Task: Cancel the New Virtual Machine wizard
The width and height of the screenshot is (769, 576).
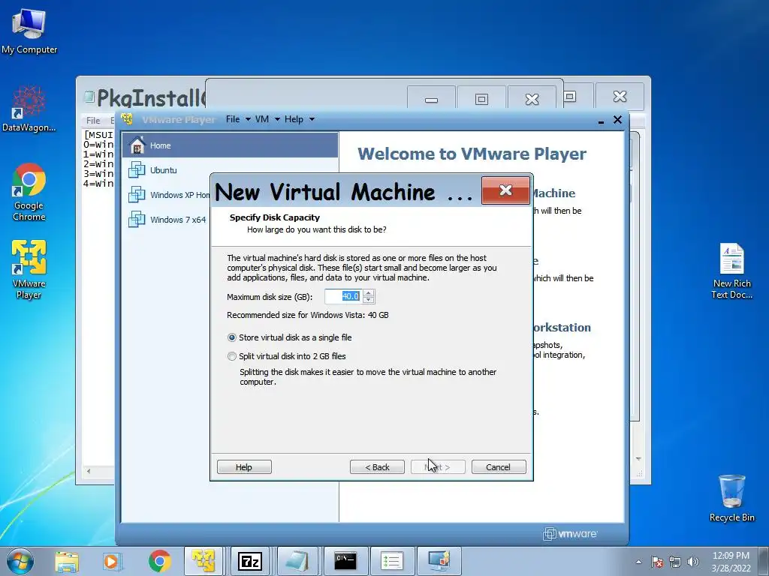Action: pos(499,466)
